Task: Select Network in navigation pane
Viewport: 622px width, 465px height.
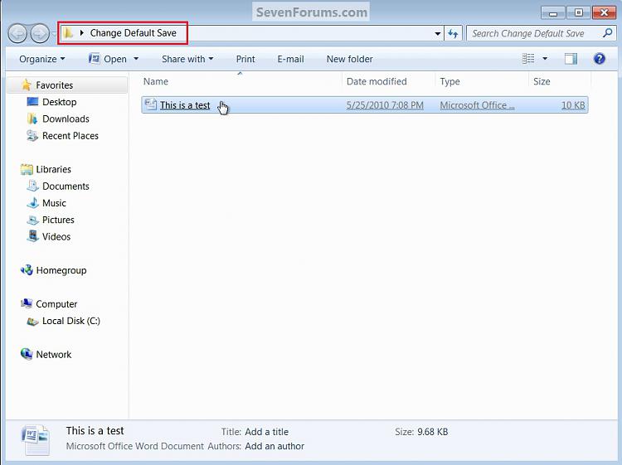Action: pyautogui.click(x=54, y=355)
